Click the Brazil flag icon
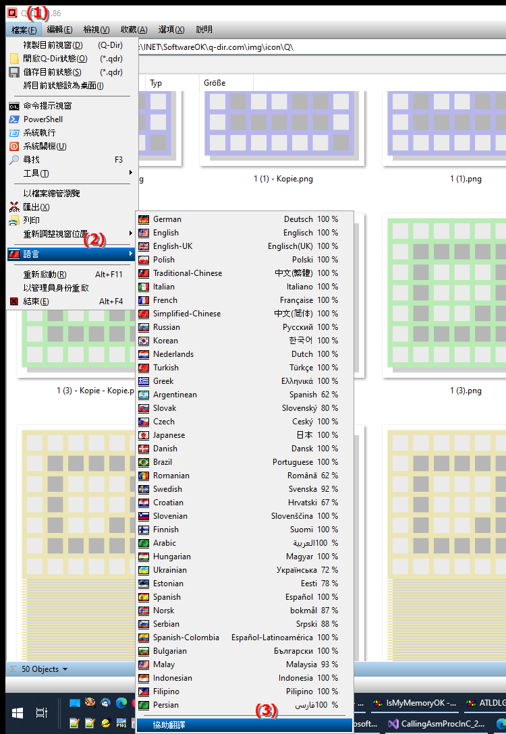This screenshot has width=506, height=734. tap(143, 462)
